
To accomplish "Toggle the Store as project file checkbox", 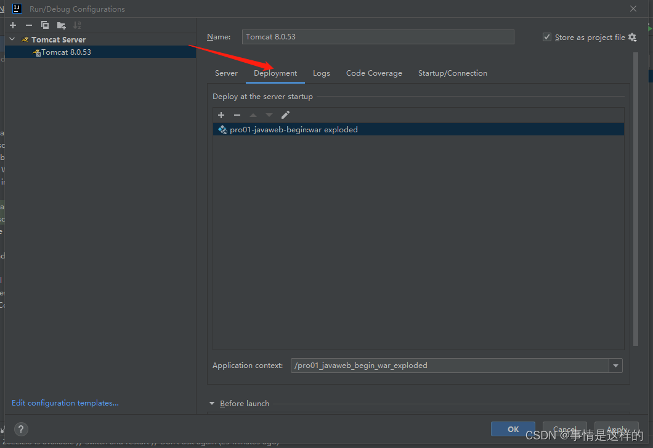I will (x=547, y=37).
